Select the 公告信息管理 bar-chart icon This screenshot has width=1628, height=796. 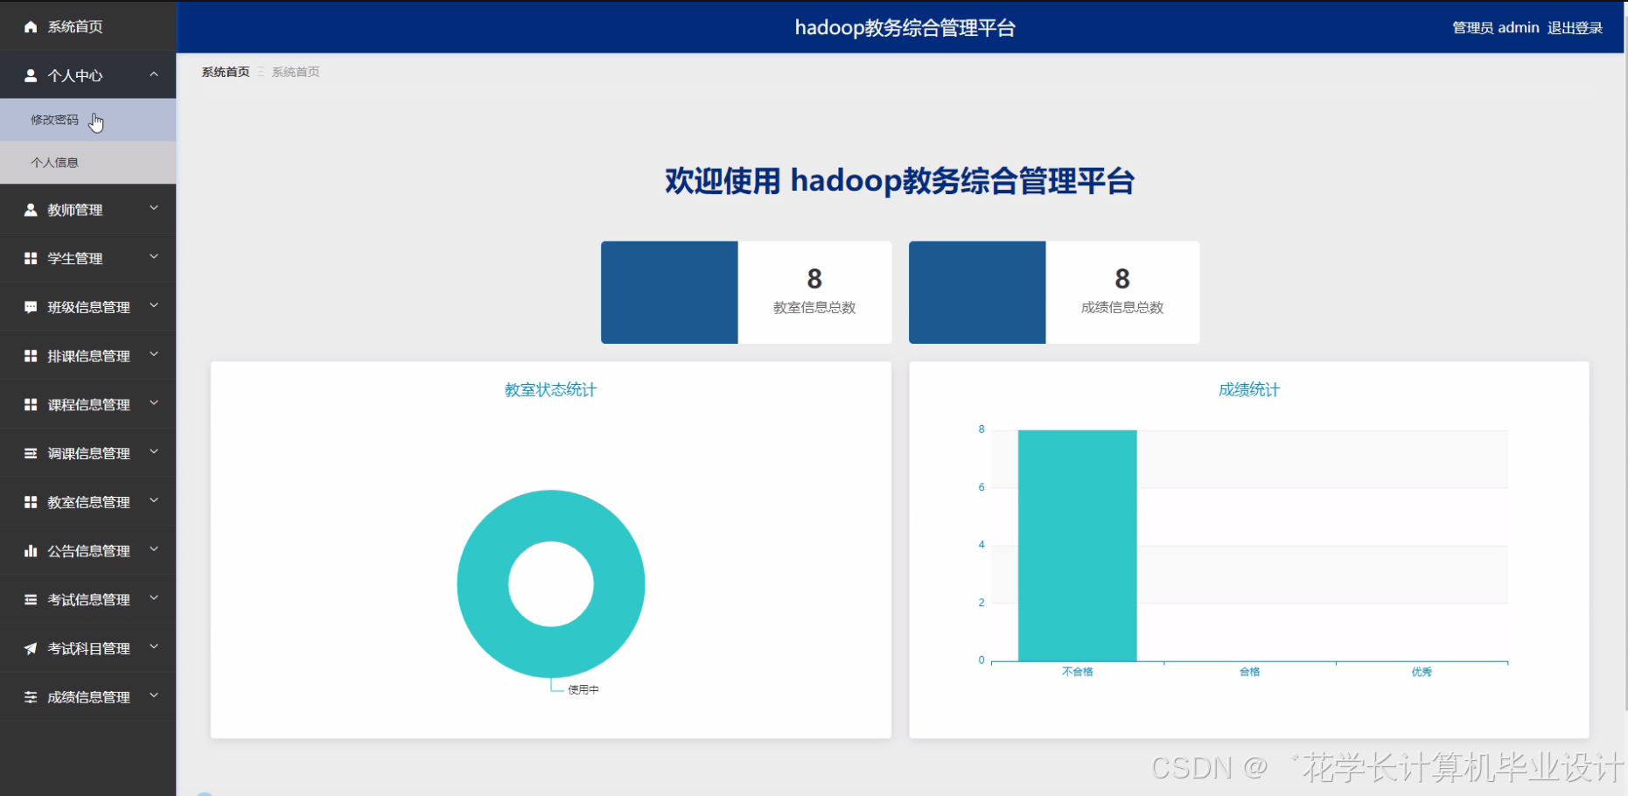pos(29,550)
